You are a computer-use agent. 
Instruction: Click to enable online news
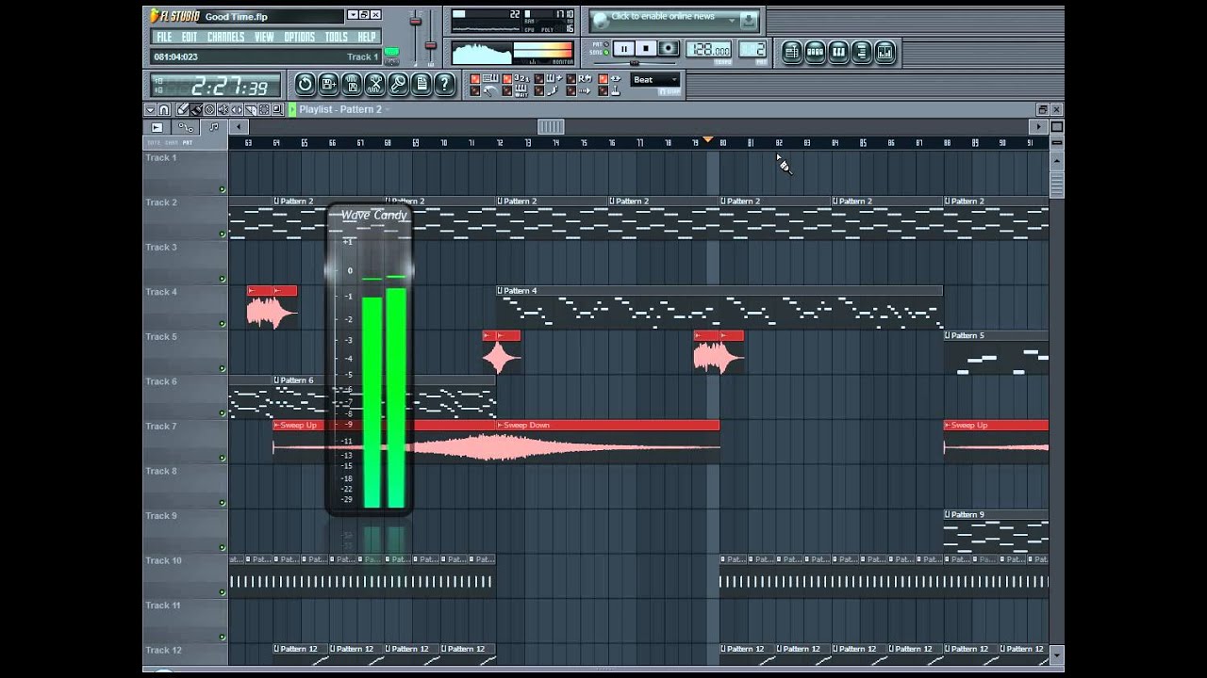[x=664, y=16]
